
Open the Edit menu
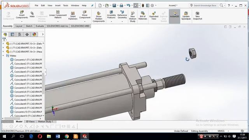(x=43, y=5)
